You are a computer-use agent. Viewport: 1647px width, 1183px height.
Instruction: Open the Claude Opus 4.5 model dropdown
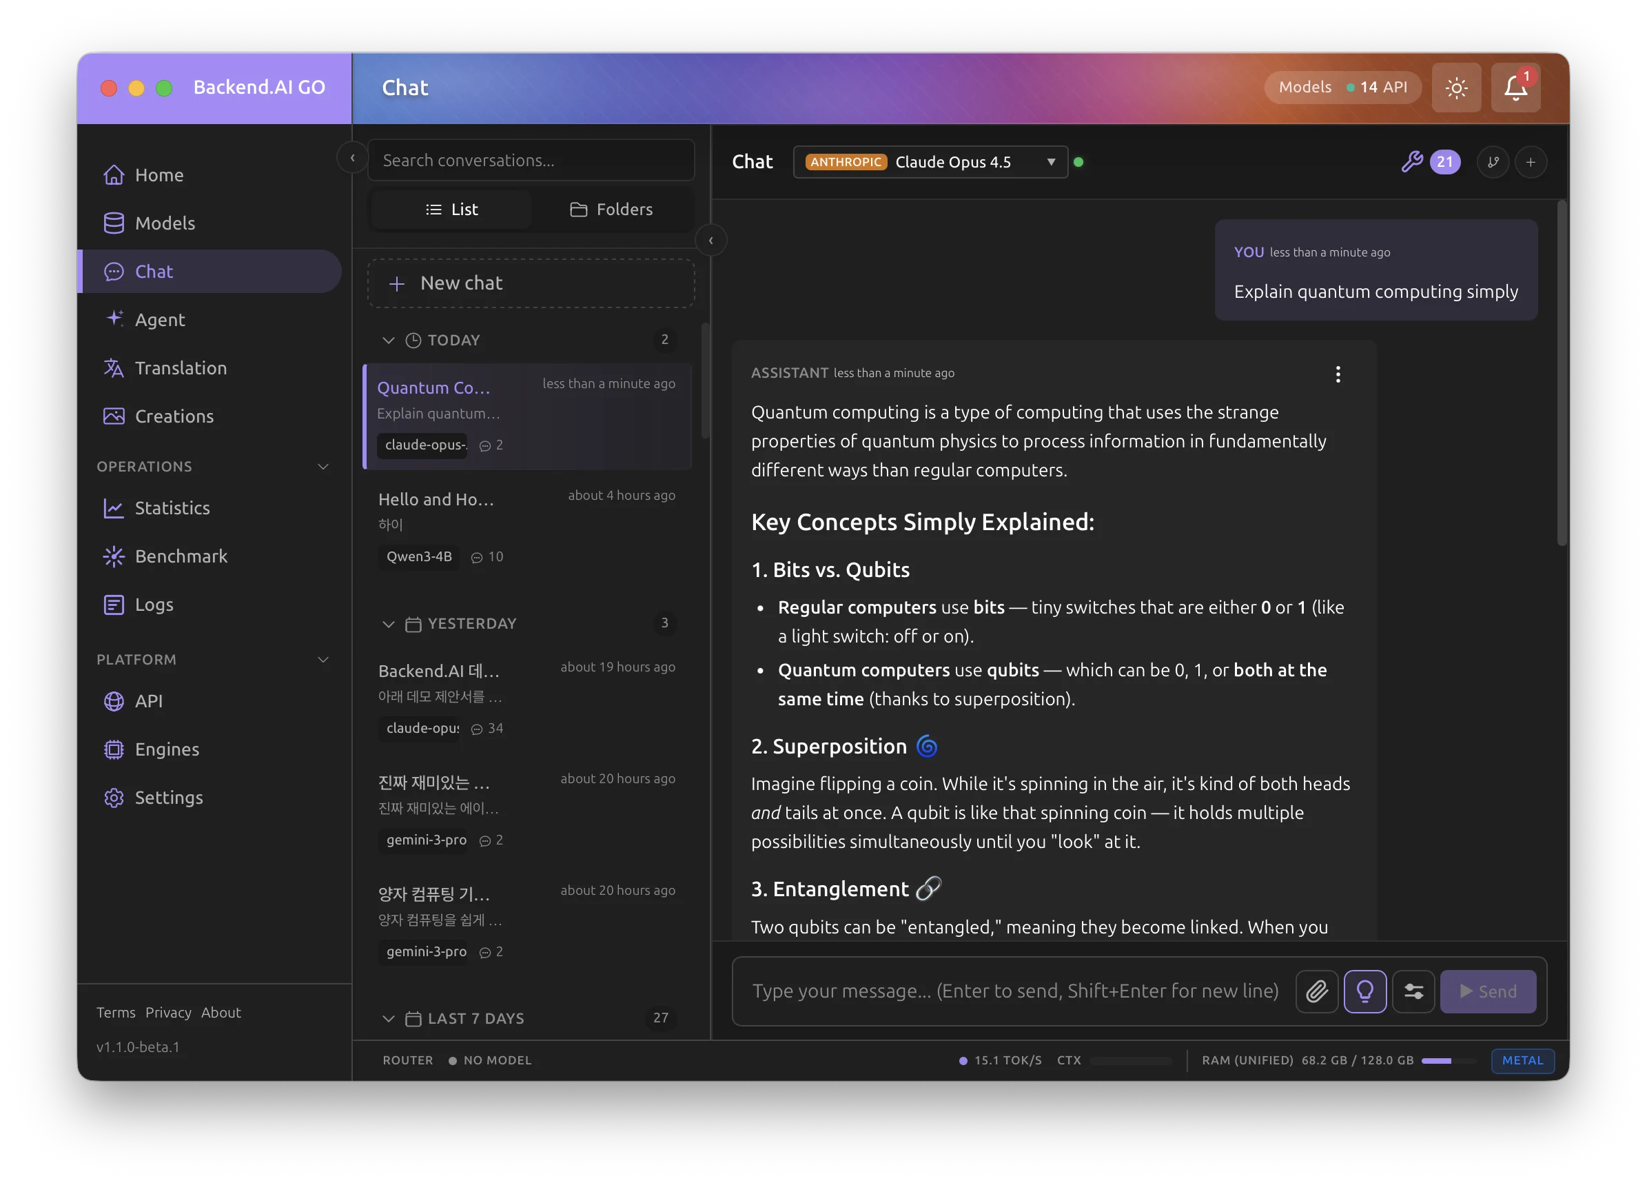(931, 161)
